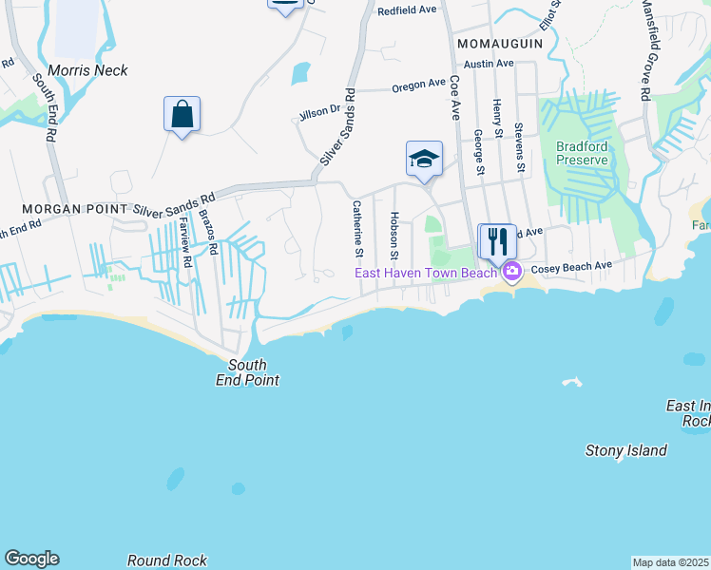Click the partially visible marker at the top edge
Viewport: 711px width, 570px height.
[x=286, y=8]
